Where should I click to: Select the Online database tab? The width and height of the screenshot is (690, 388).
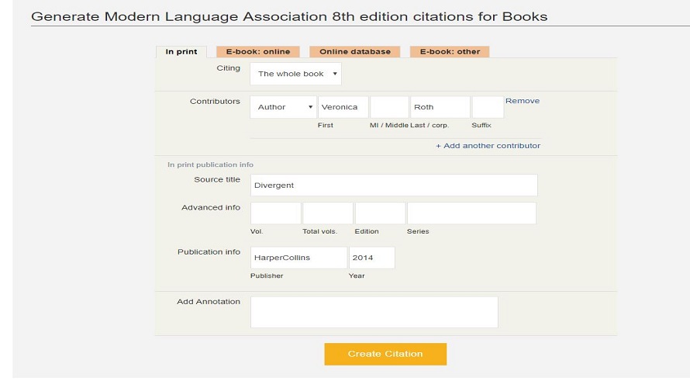(355, 52)
